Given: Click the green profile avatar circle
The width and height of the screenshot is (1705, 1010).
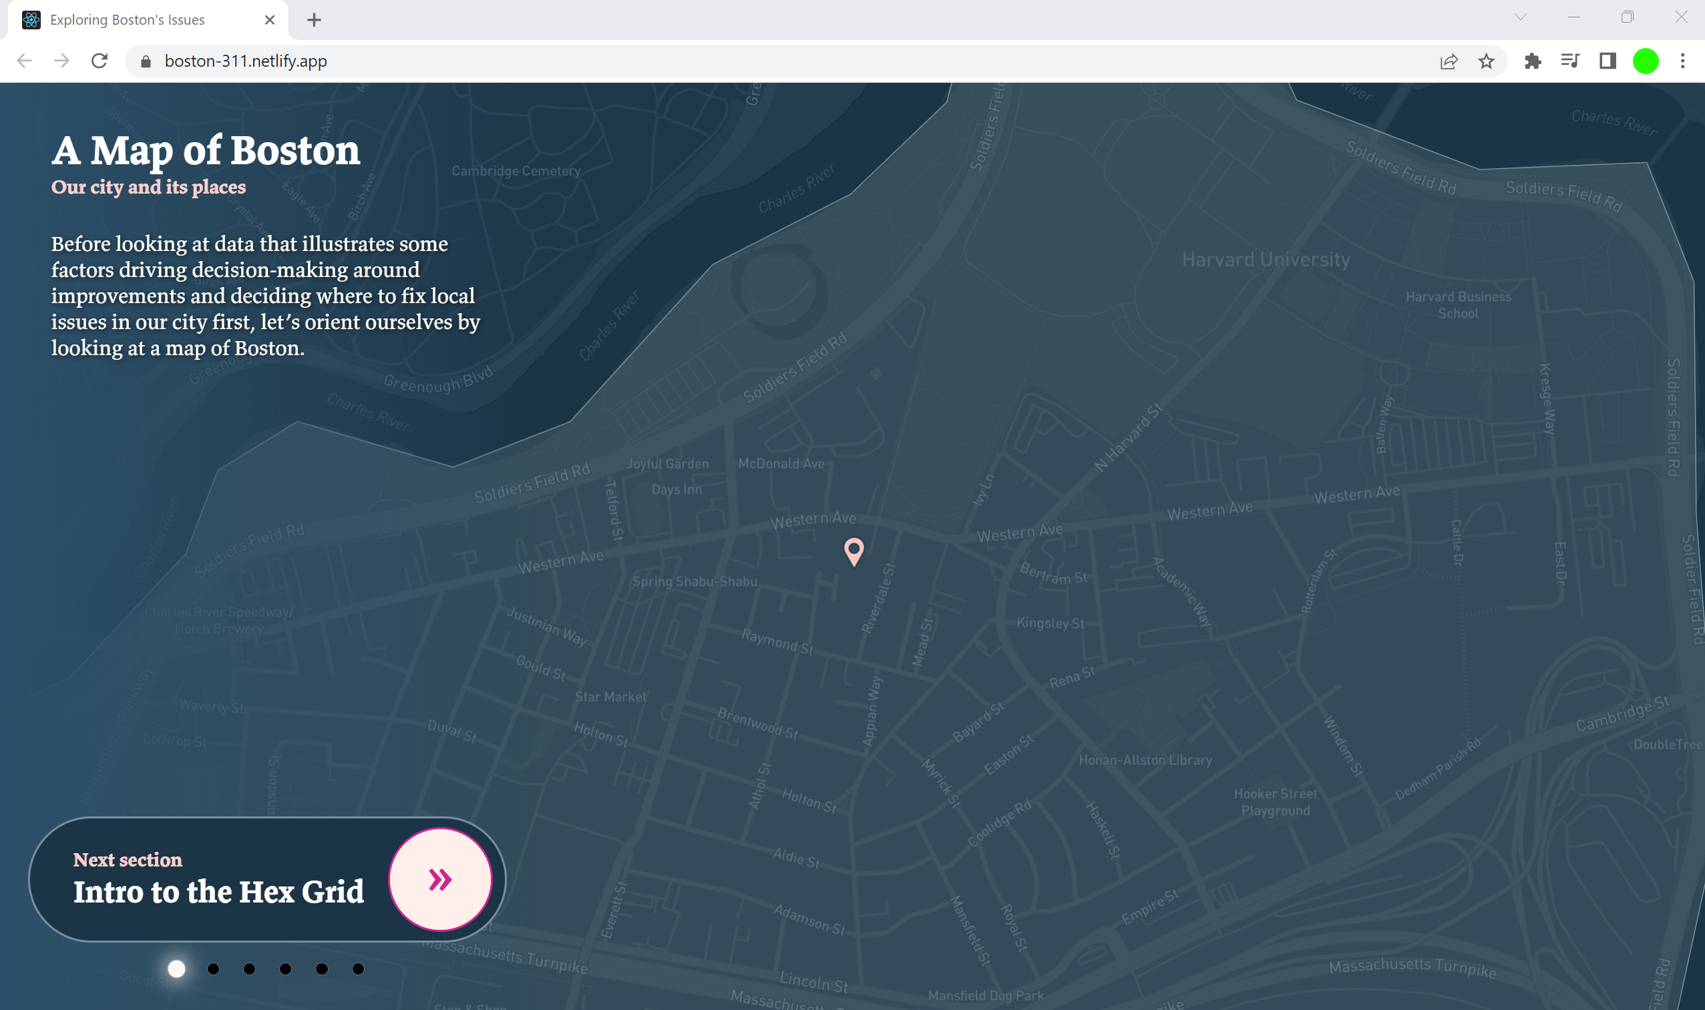Looking at the screenshot, I should click(1645, 61).
